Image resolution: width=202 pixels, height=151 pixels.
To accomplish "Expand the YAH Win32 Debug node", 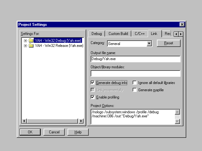I will coord(25,41).
